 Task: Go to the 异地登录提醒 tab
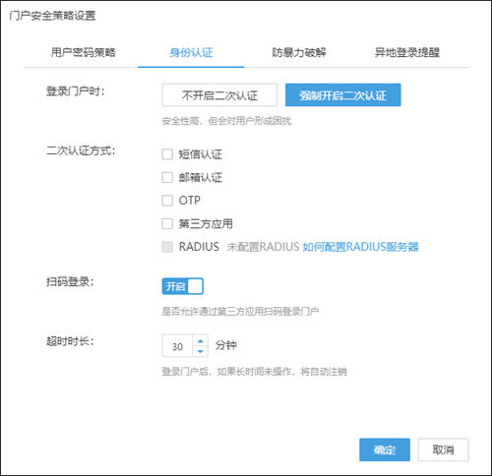pyautogui.click(x=407, y=52)
